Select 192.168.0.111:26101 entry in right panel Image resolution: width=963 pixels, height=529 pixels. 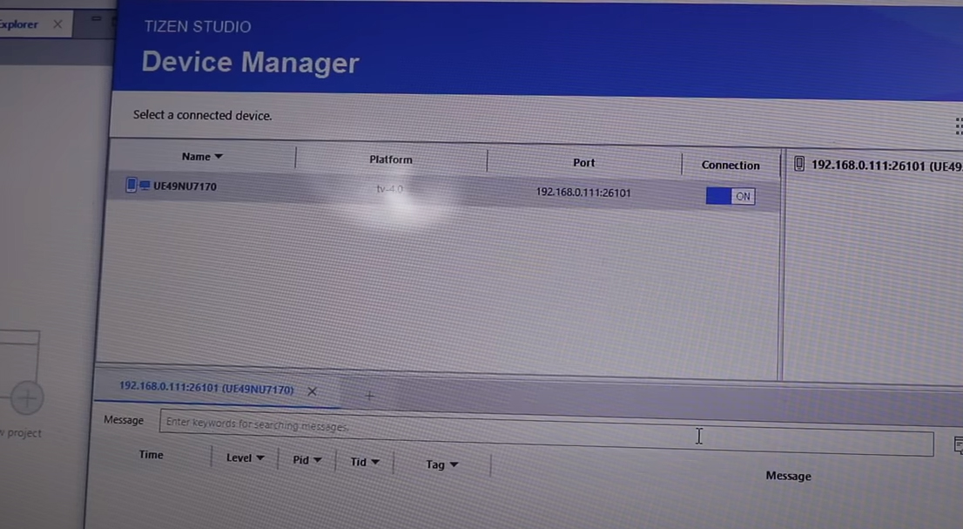point(886,166)
